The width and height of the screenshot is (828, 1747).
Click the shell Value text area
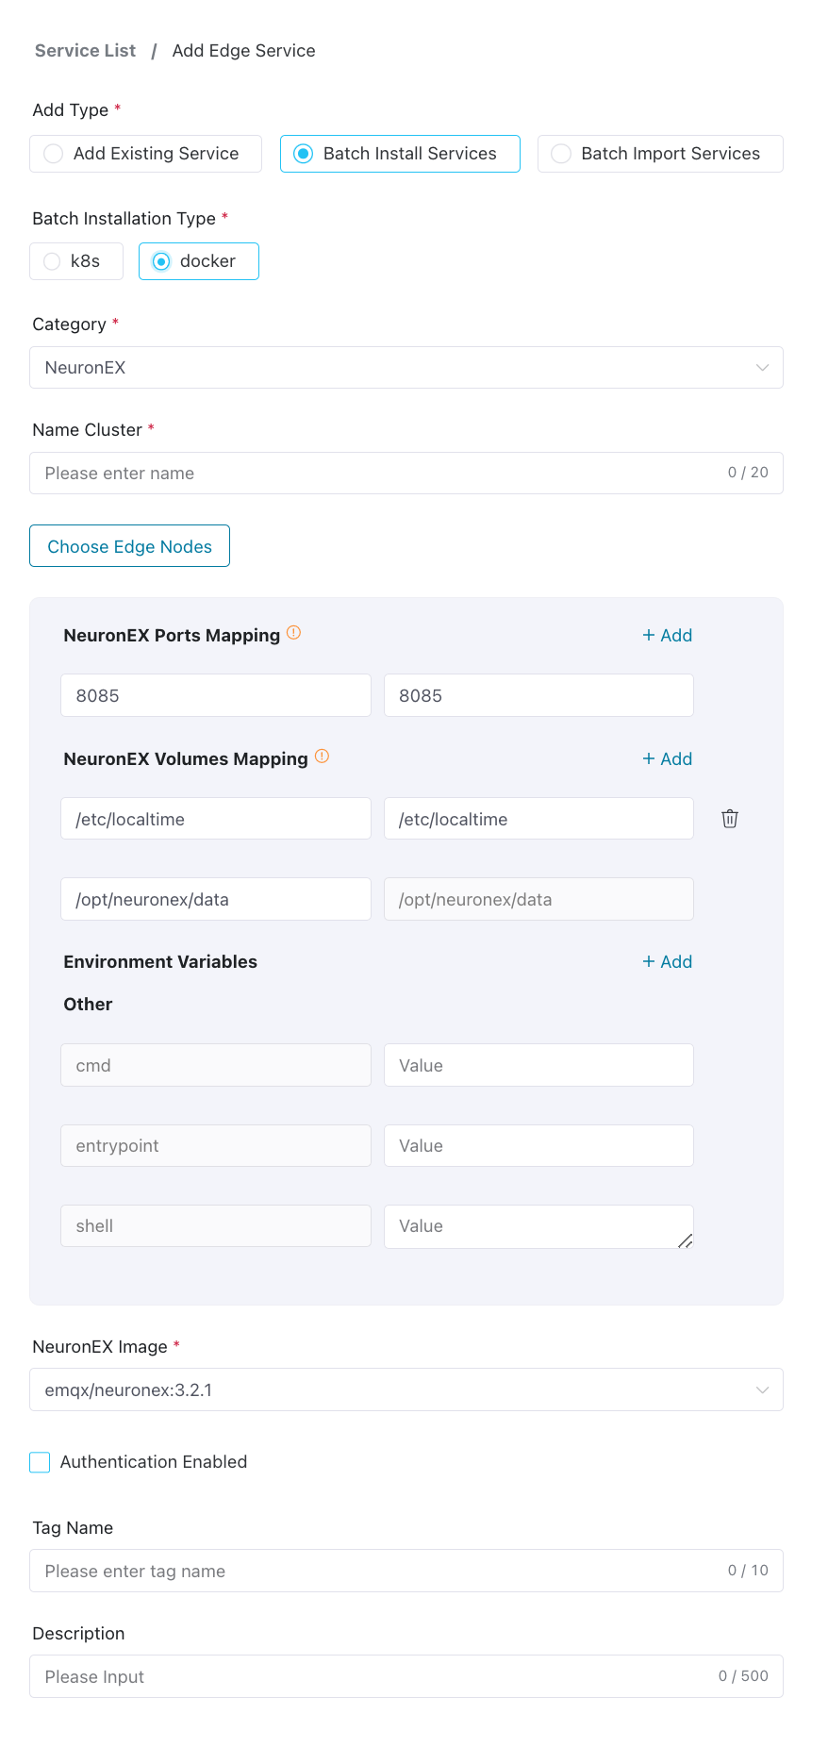tap(538, 1226)
